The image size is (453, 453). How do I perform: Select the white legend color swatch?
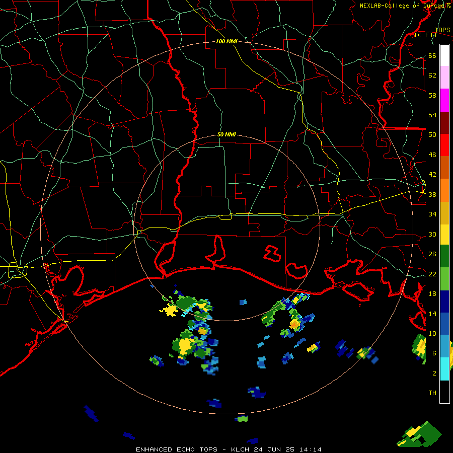pos(444,55)
